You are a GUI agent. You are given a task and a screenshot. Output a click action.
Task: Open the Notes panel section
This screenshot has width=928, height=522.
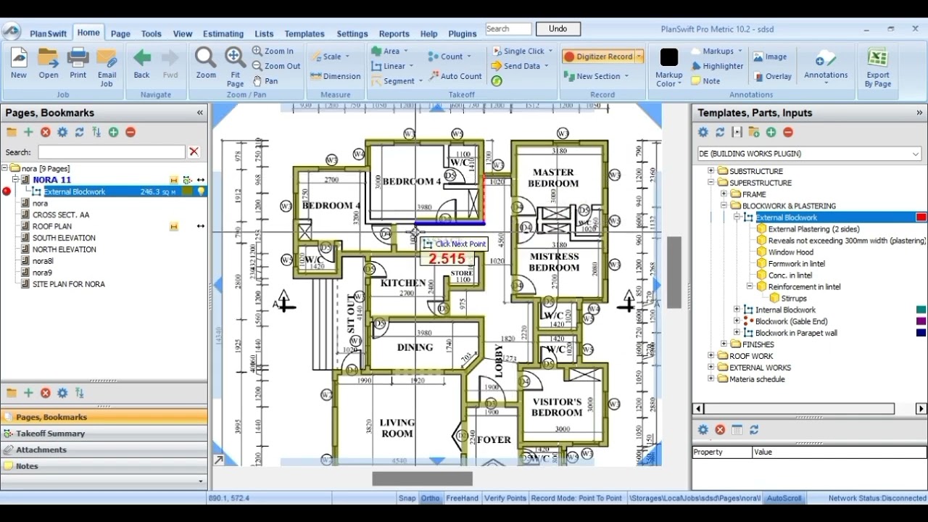click(x=104, y=466)
